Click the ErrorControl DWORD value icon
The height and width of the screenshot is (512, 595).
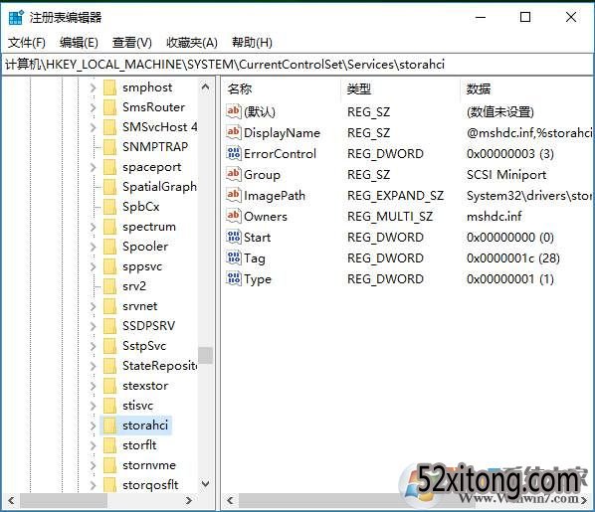tap(234, 152)
